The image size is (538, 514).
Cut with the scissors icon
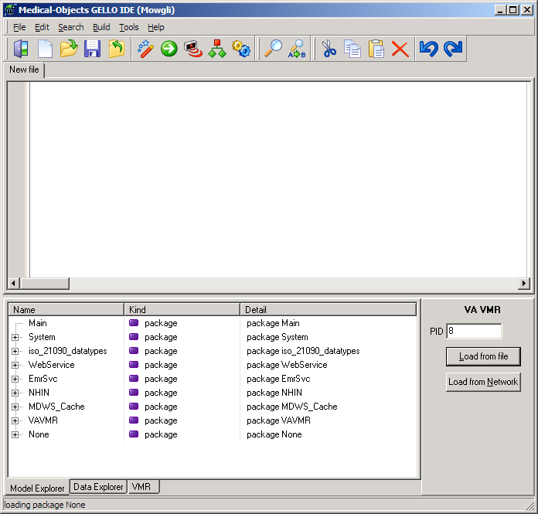(x=329, y=49)
